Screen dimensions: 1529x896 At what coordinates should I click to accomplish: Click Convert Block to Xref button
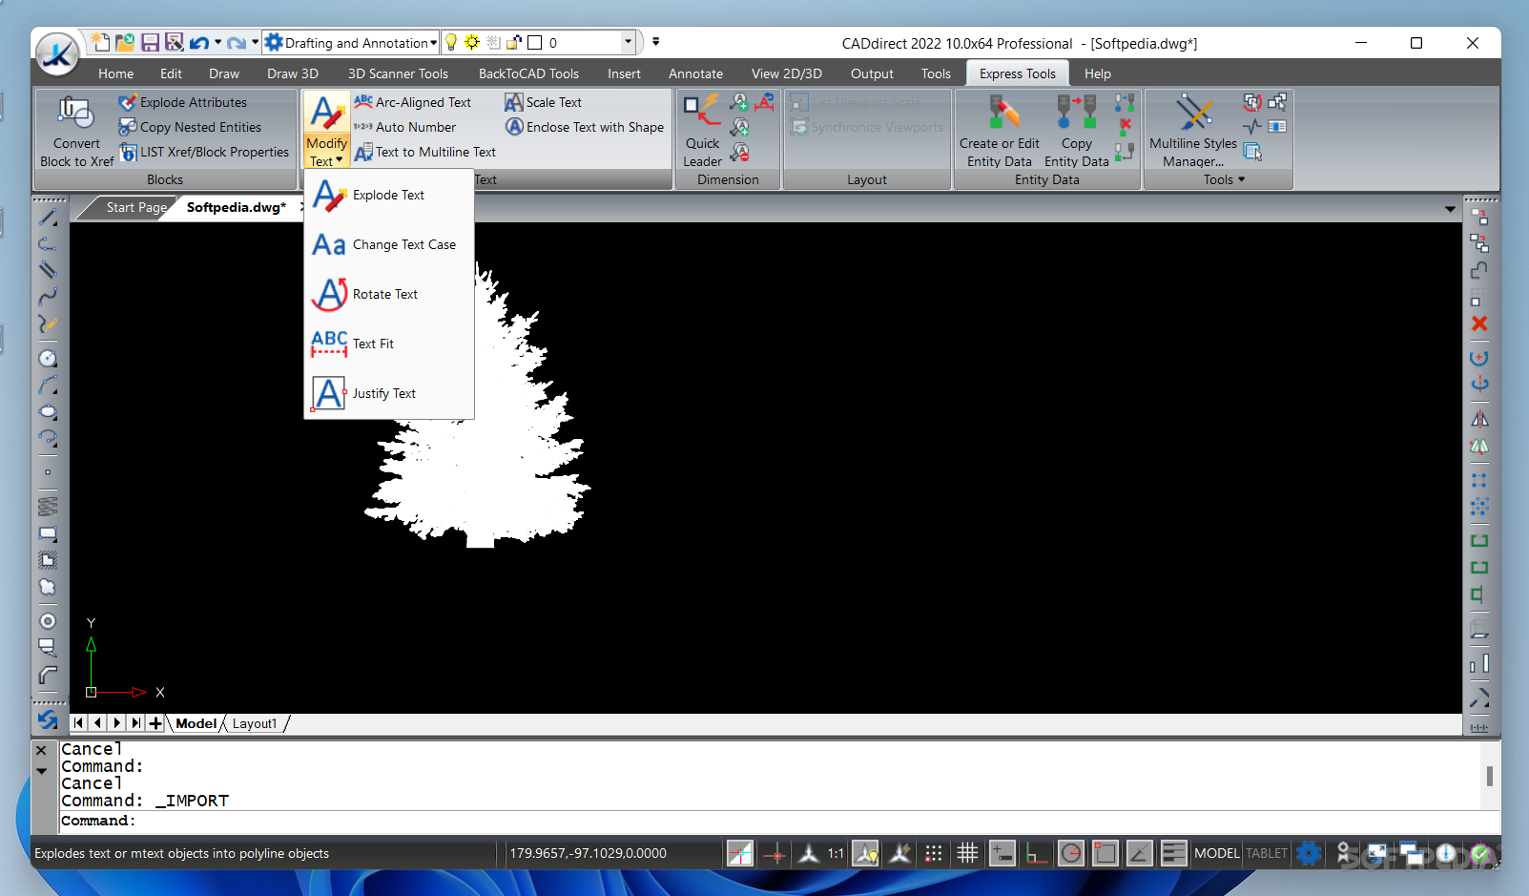click(x=77, y=131)
